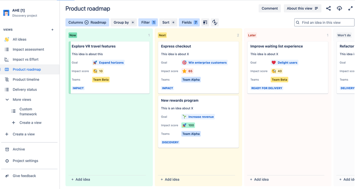The height and width of the screenshot is (189, 355).
Task: Click the auto-save refresh icon in toolbar
Action: click(x=215, y=22)
